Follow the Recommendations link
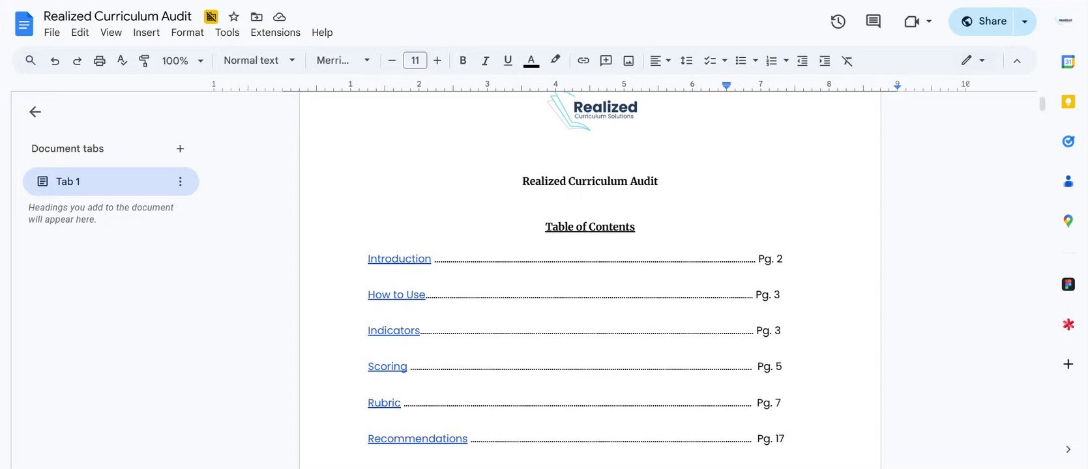Viewport: 1088px width, 469px height. point(417,438)
